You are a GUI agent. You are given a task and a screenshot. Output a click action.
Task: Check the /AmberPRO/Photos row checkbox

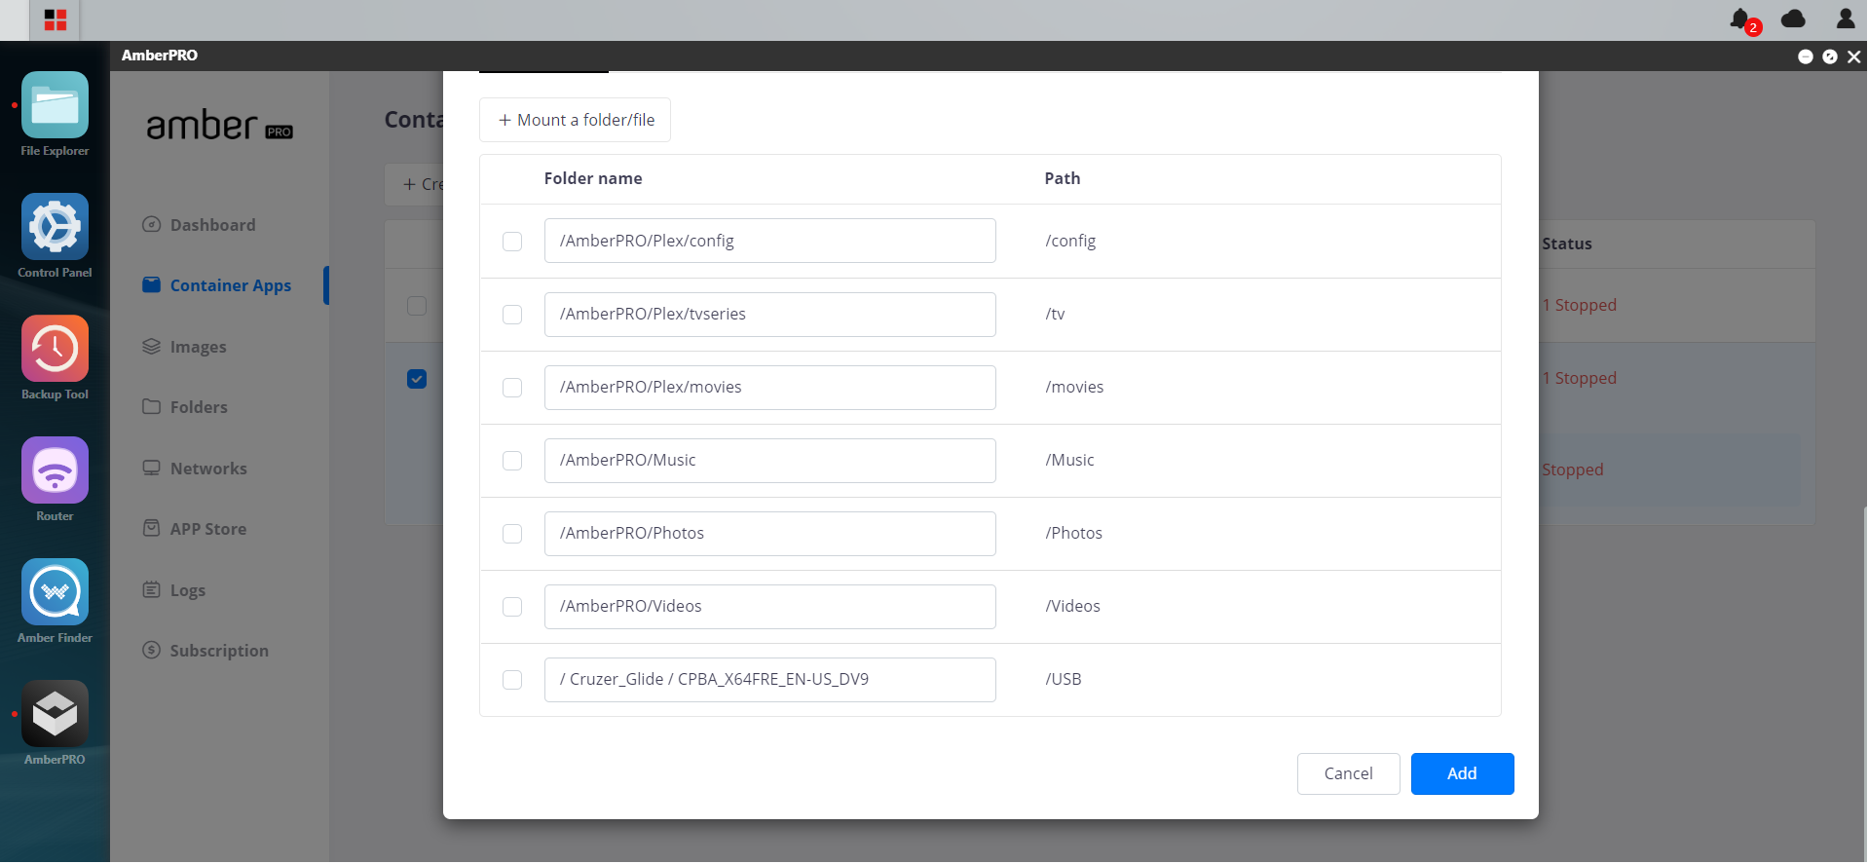coord(512,534)
